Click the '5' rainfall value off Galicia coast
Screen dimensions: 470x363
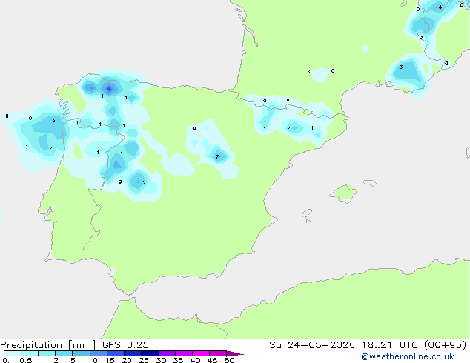point(53,121)
